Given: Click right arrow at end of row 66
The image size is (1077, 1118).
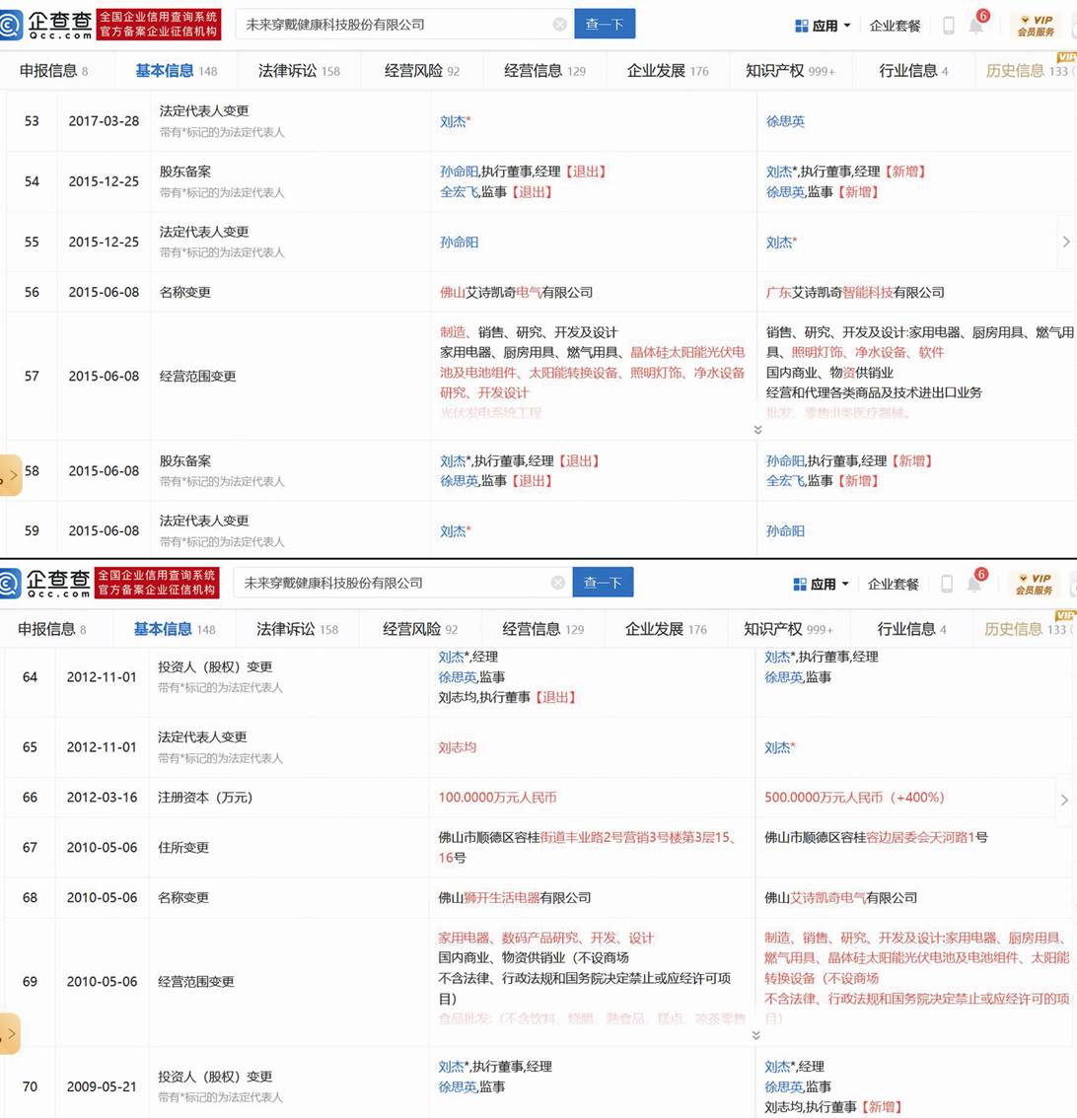Looking at the screenshot, I should tap(1065, 800).
